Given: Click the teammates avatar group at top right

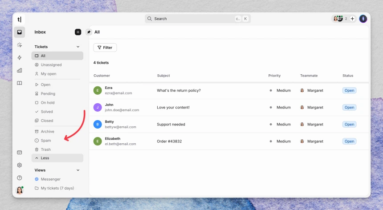Looking at the screenshot, I should coord(338,19).
